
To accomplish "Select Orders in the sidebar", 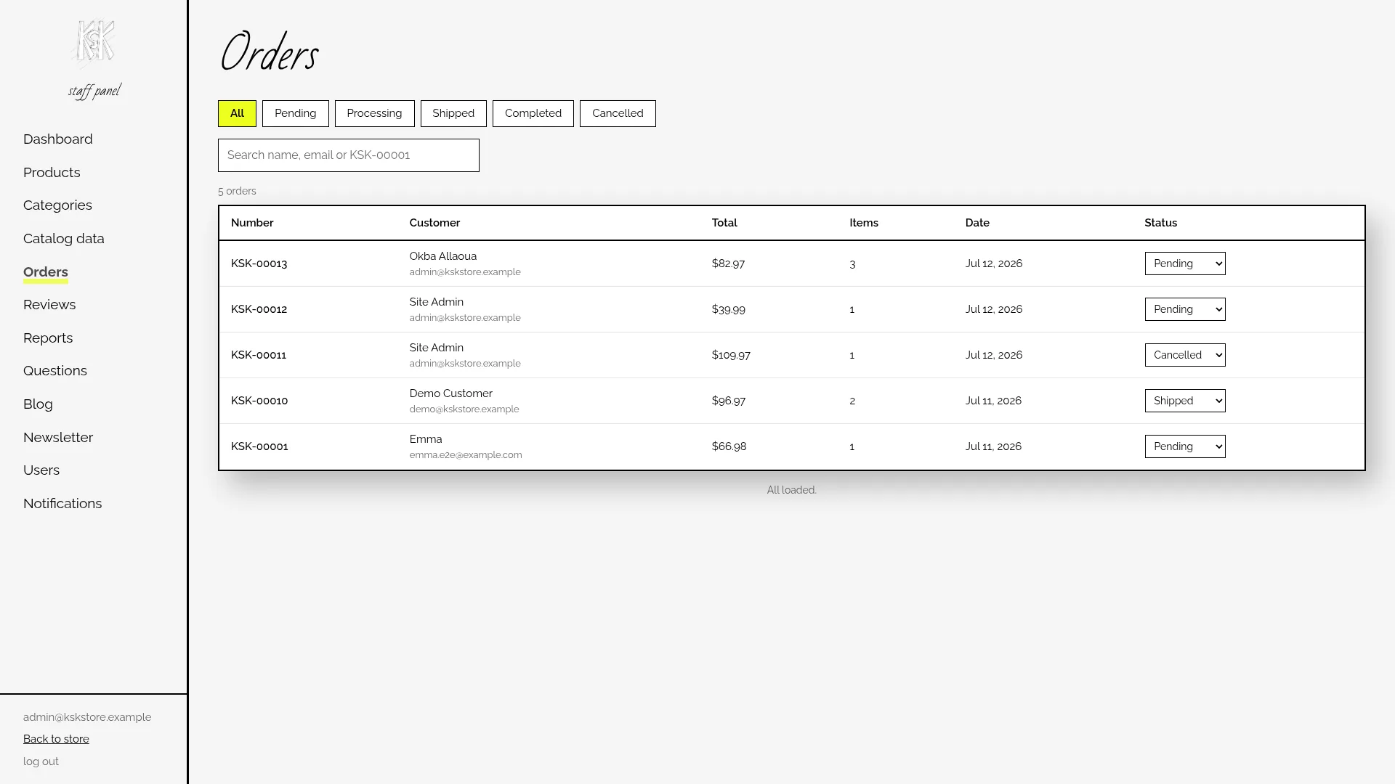I will pos(46,272).
